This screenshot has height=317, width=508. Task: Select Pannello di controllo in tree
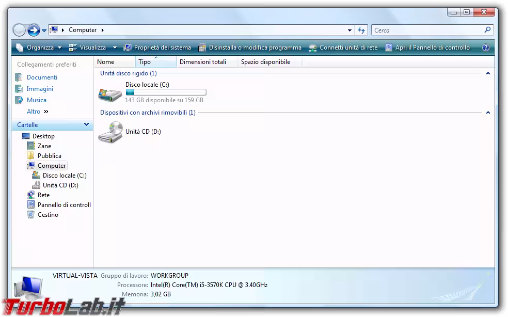64,205
